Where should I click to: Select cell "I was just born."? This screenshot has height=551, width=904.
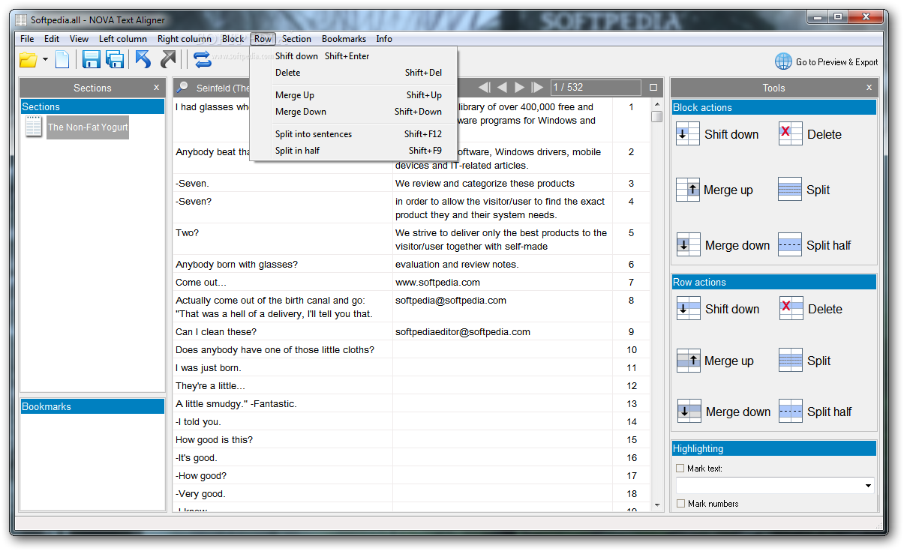(x=283, y=368)
